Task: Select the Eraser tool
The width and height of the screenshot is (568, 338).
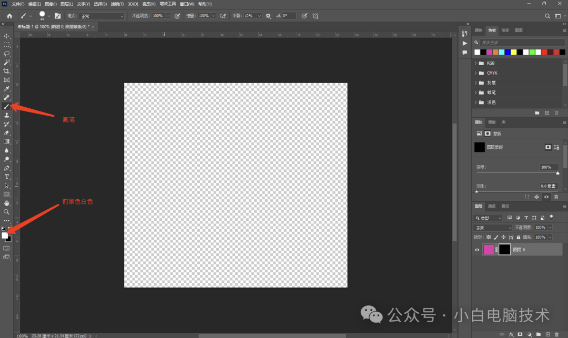Action: pos(6,133)
